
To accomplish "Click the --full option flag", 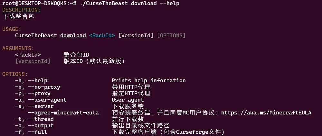I will (x=38, y=132).
